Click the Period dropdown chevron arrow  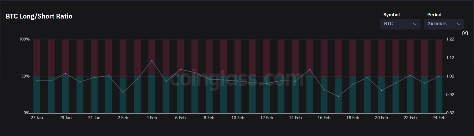pyautogui.click(x=458, y=24)
